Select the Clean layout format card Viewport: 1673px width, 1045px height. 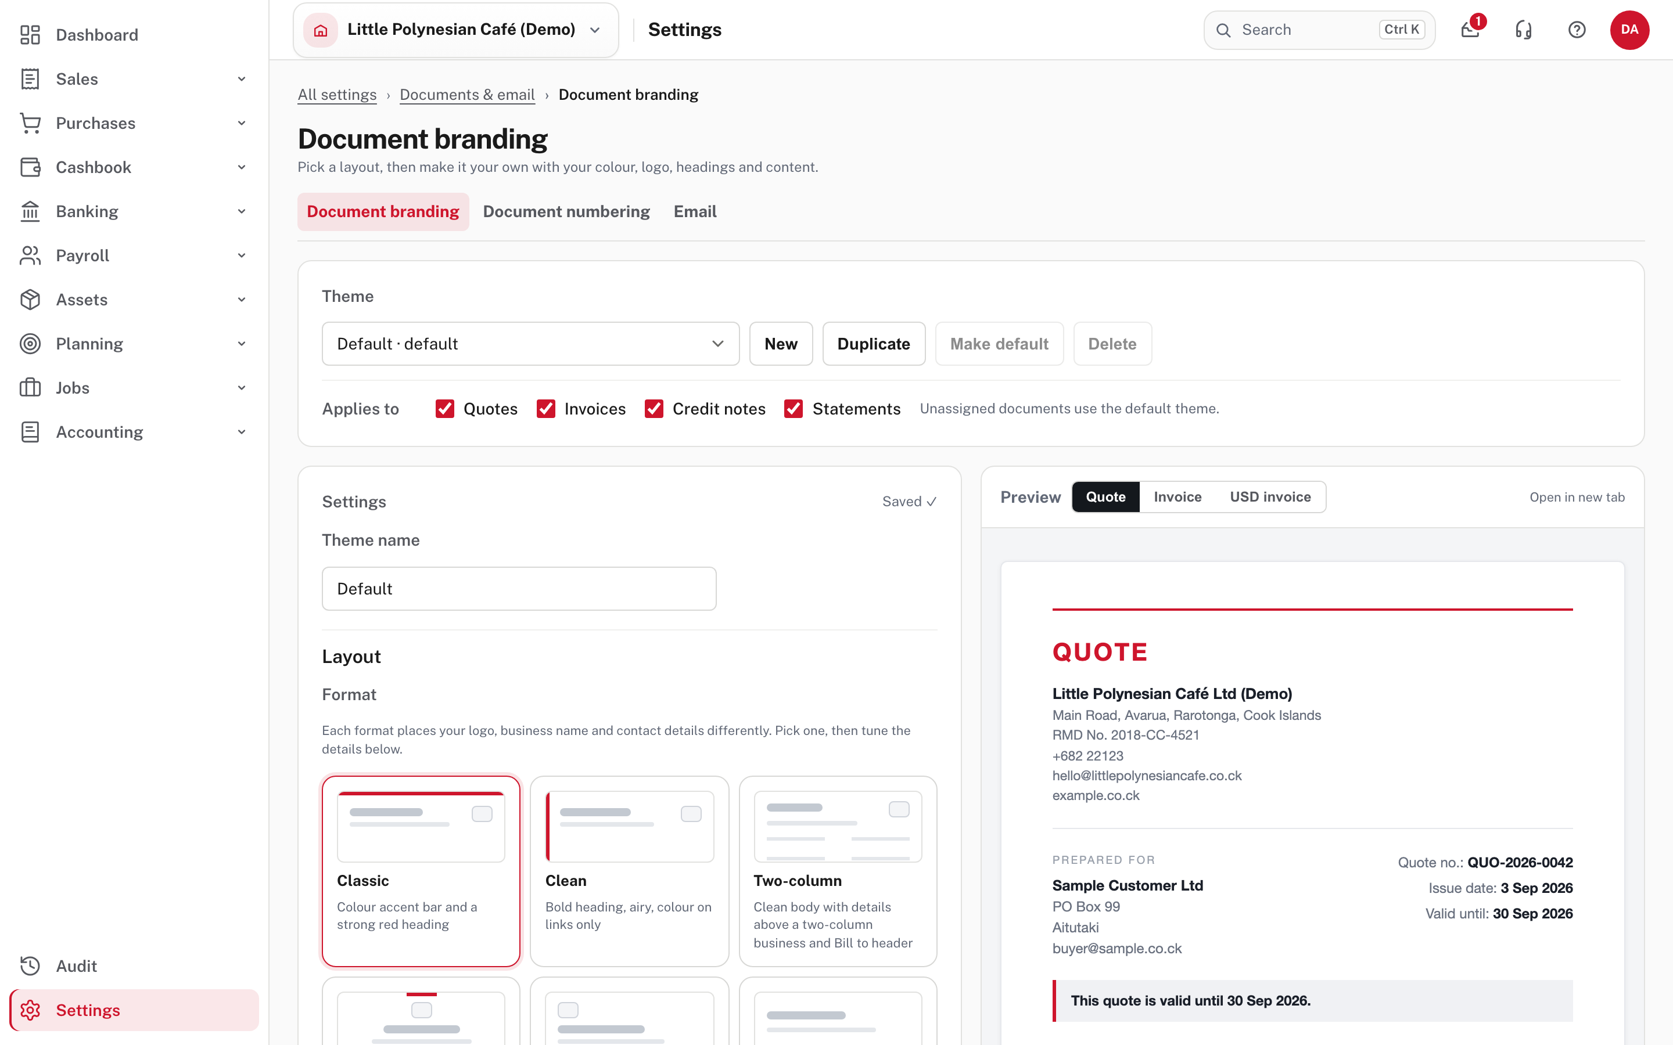coord(629,871)
